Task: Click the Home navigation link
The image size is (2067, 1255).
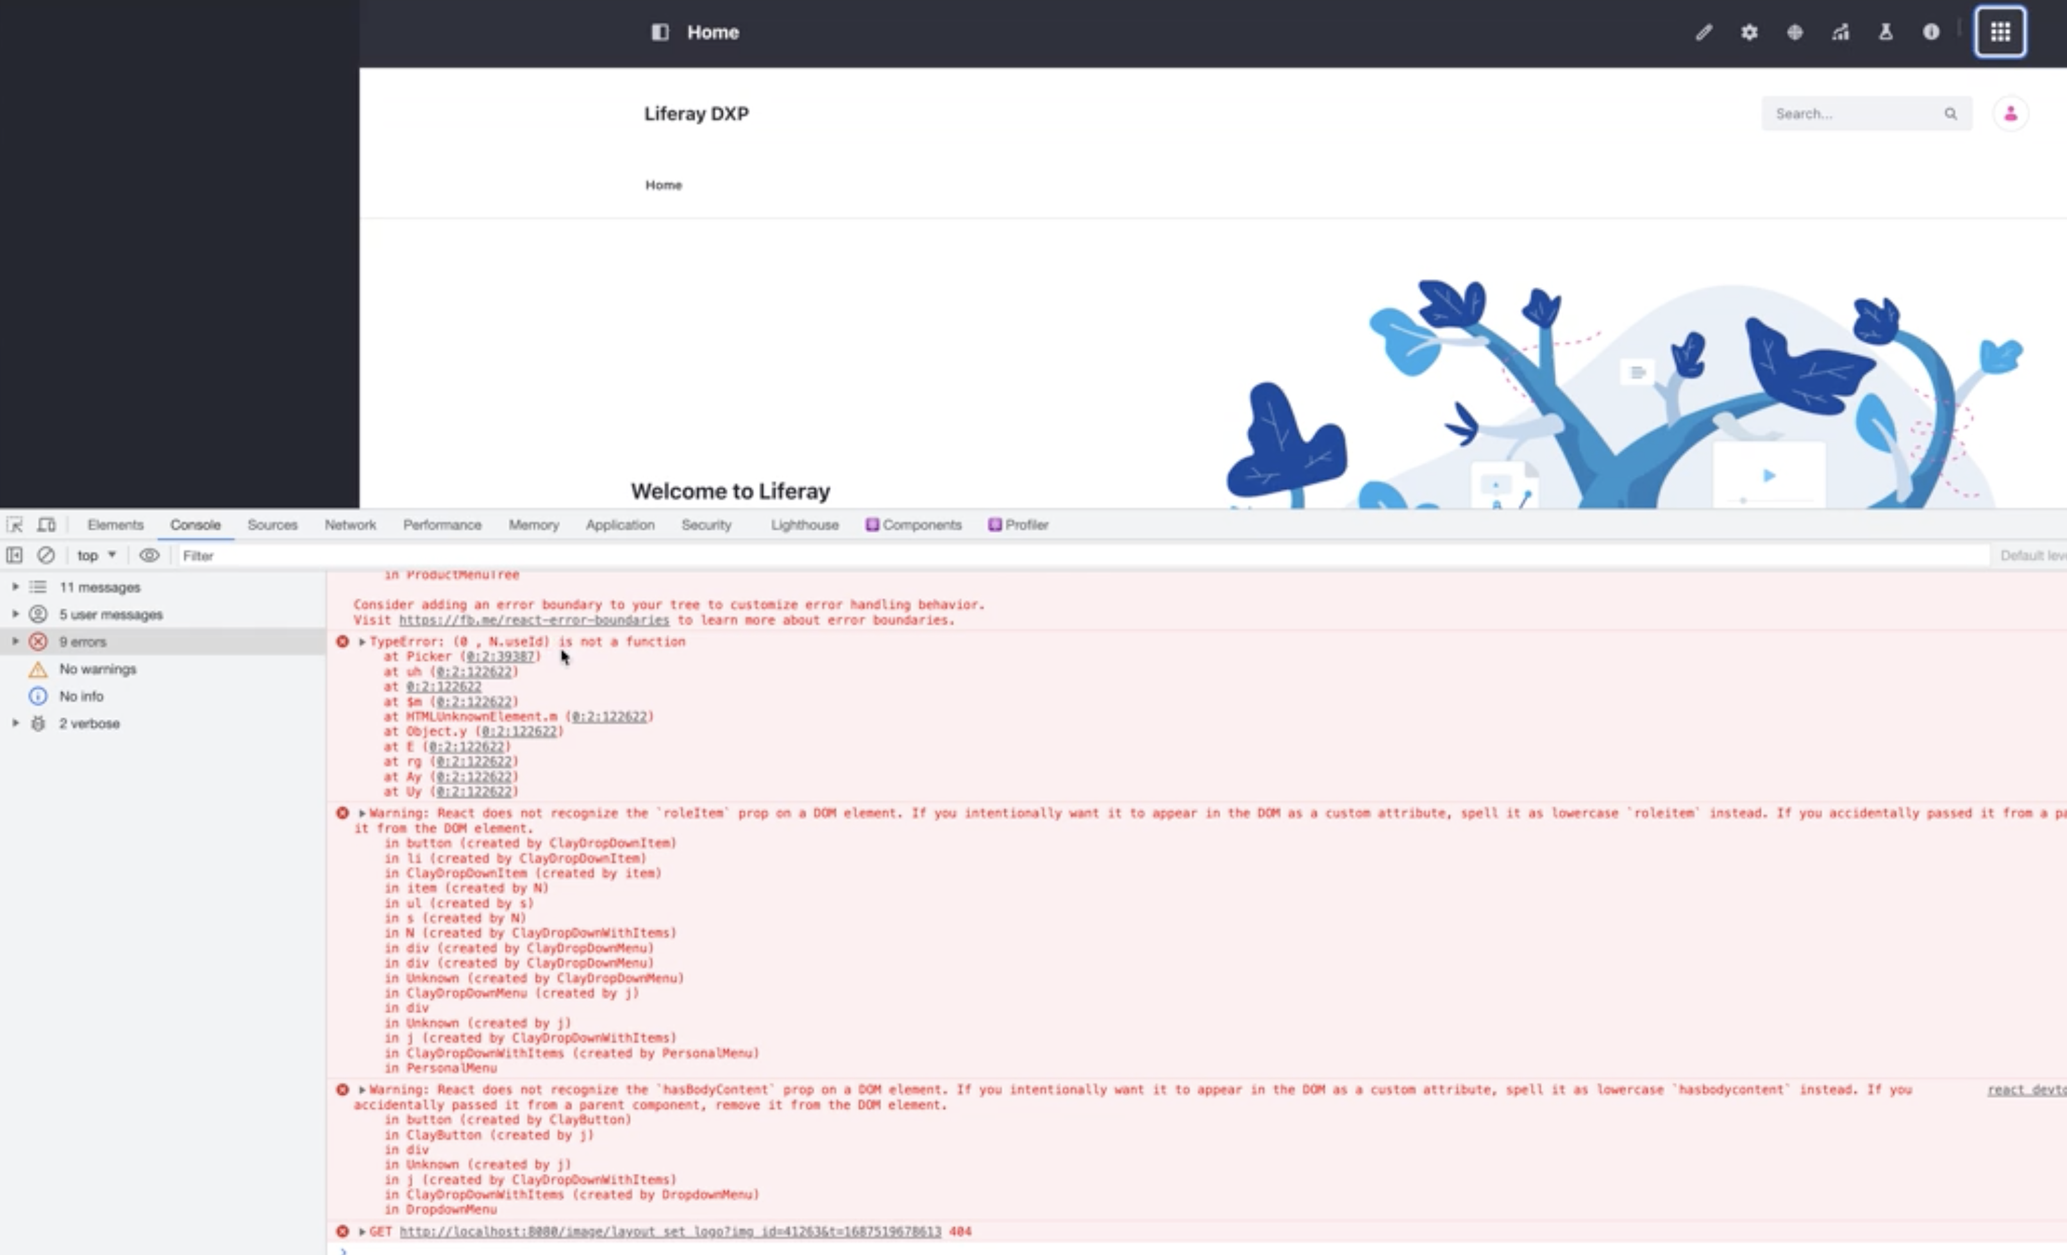Action: coord(664,185)
